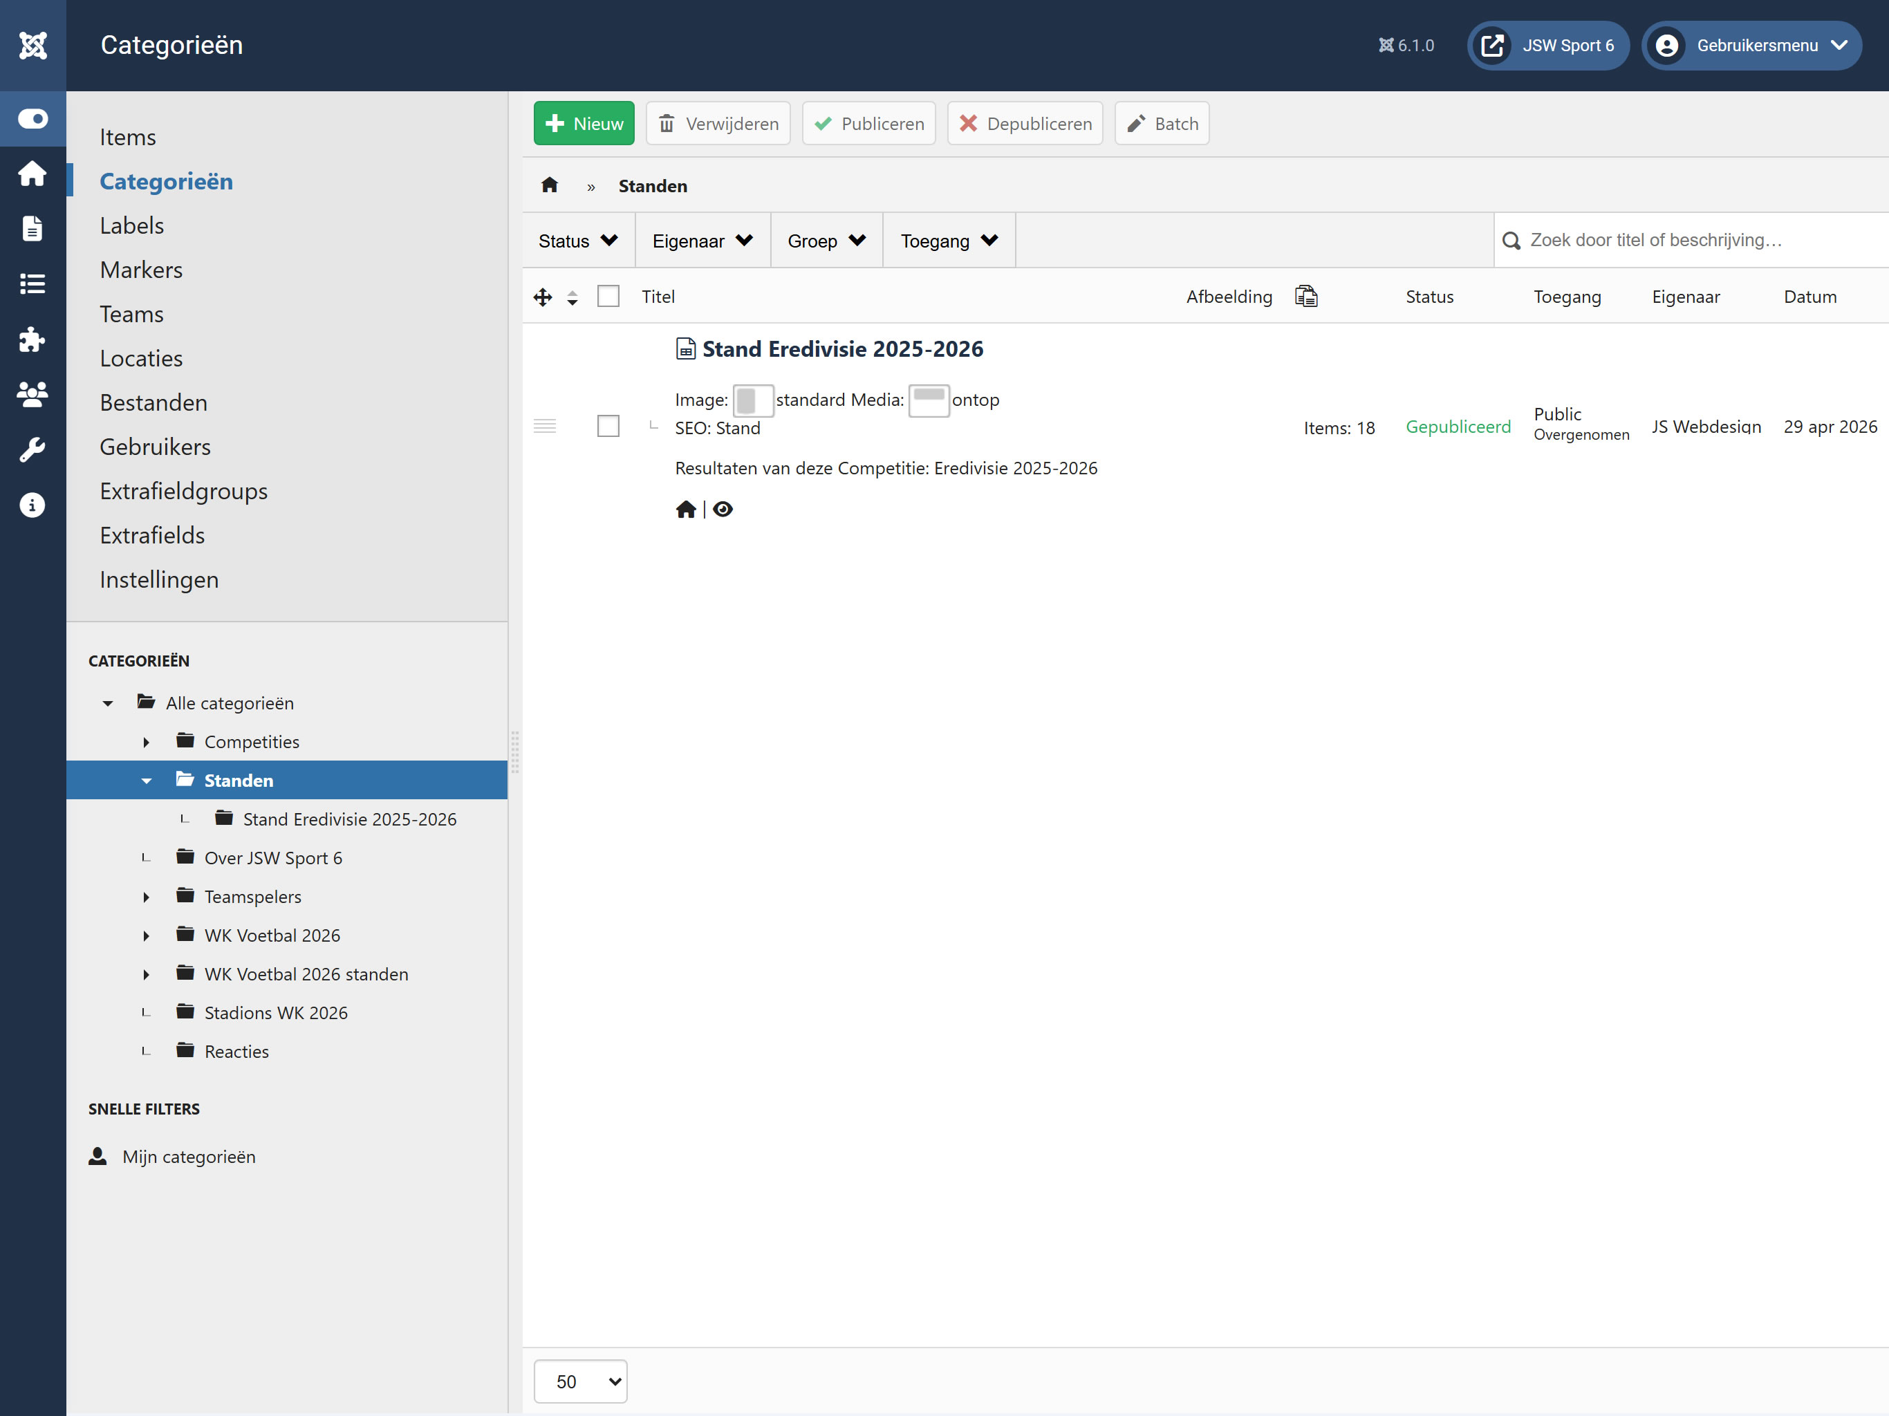Viewport: 1889px width, 1416px height.
Task: Check the select-all checkbox in table header
Action: point(608,297)
